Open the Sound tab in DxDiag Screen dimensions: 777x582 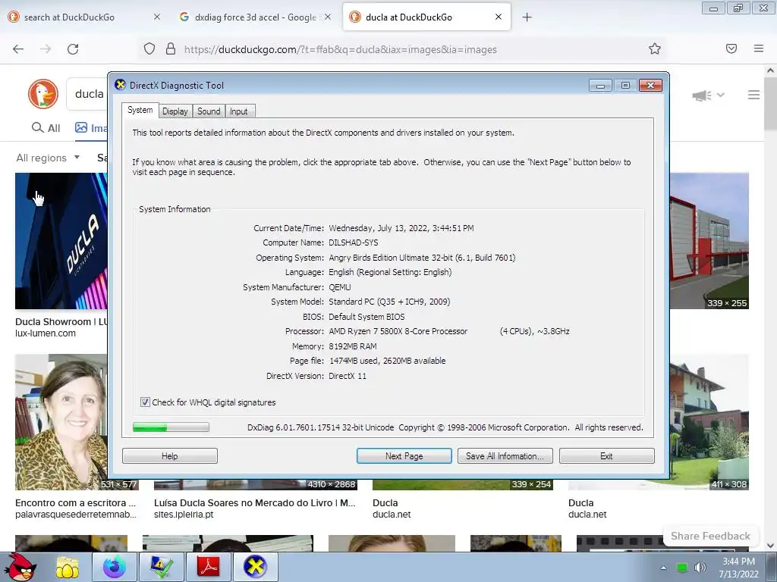(x=209, y=111)
